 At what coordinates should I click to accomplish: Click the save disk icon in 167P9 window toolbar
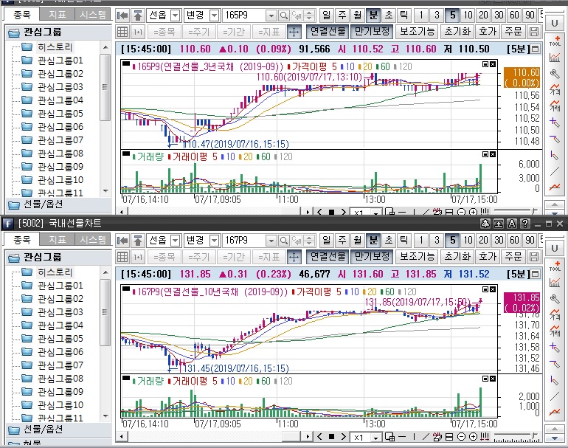(534, 257)
